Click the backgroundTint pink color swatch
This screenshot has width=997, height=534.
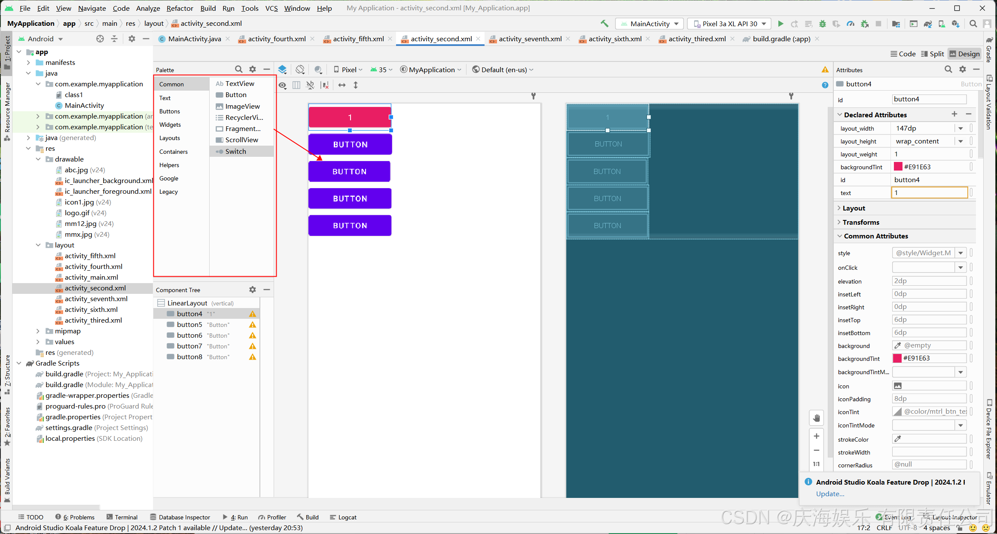(x=898, y=167)
